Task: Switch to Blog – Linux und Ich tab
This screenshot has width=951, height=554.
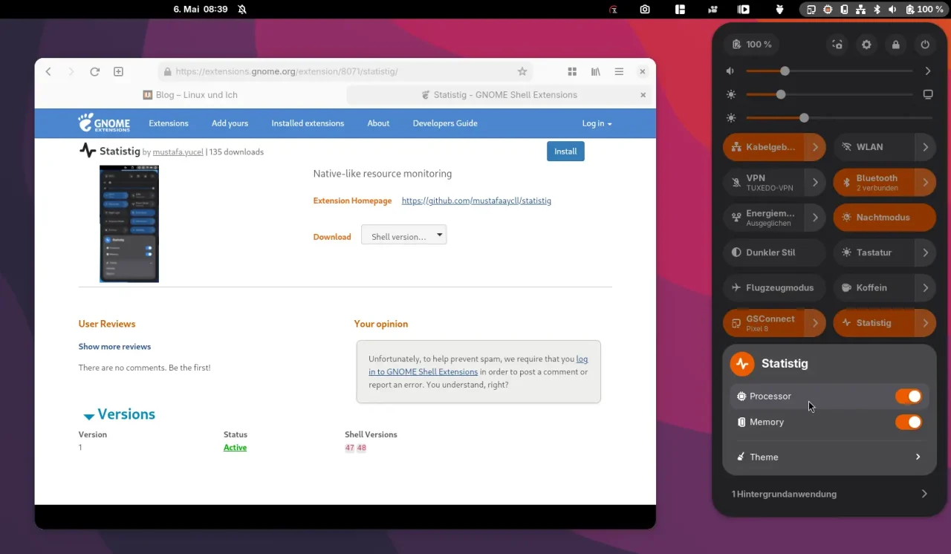Action: pyautogui.click(x=197, y=95)
